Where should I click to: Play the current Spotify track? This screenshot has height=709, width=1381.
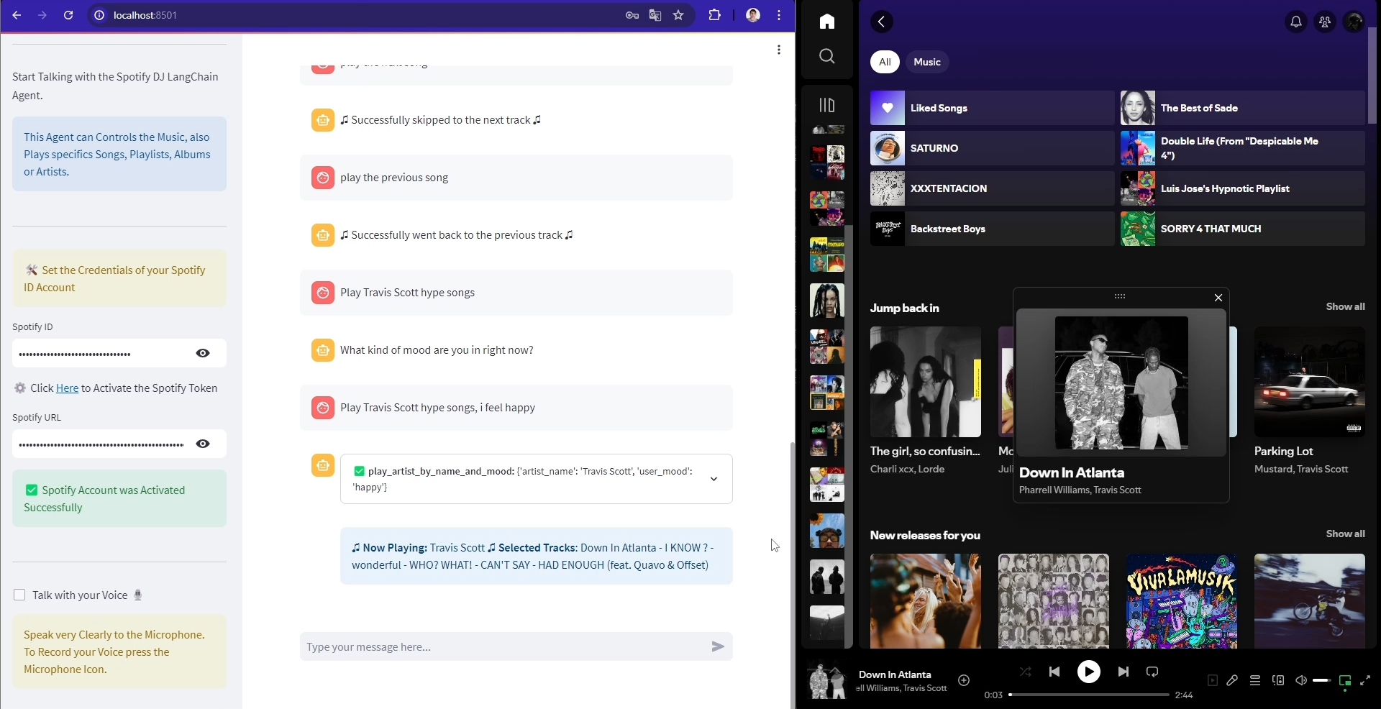[x=1089, y=672]
